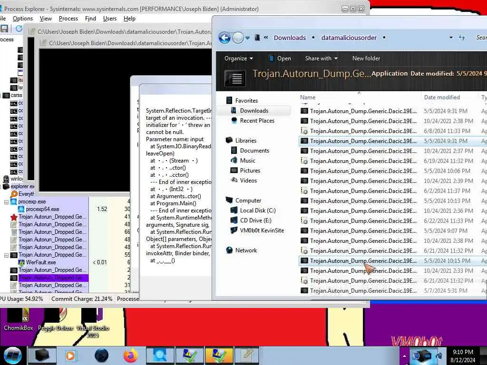Click the arrow after datamaliciousorder breadcrumb
The width and height of the screenshot is (487, 365).
pos(384,38)
